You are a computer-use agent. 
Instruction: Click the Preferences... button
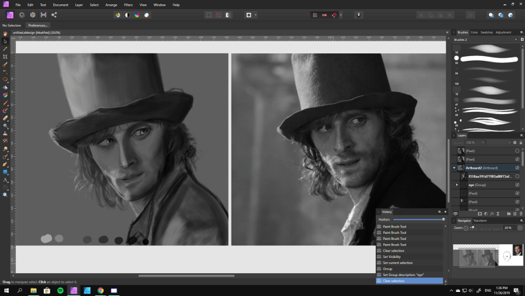coord(38,25)
